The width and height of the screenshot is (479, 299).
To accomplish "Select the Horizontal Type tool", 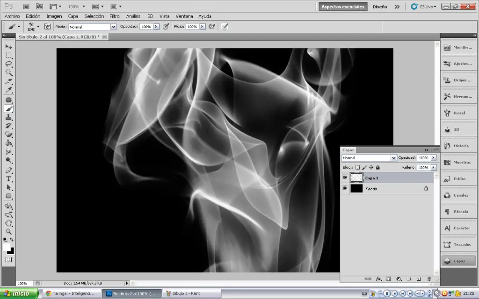I will (x=8, y=179).
